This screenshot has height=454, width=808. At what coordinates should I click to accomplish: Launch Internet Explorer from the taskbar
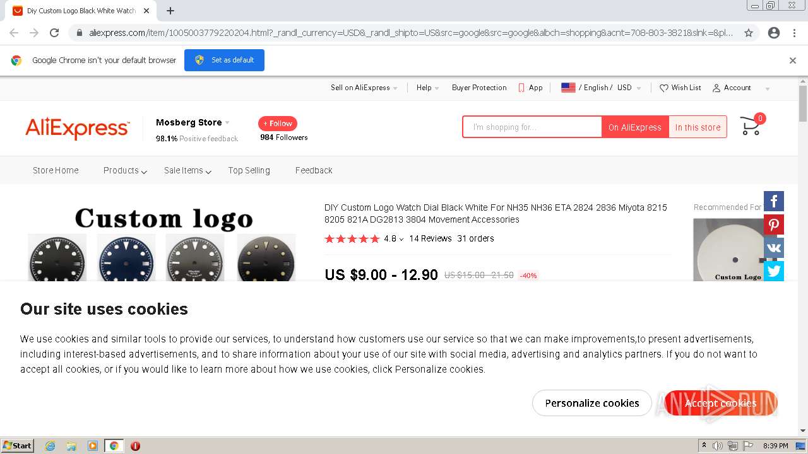click(50, 446)
